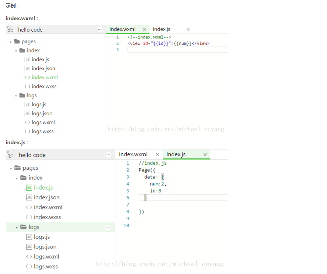Click the file-tree hierarchy icon in the upper panel

pos(10,30)
